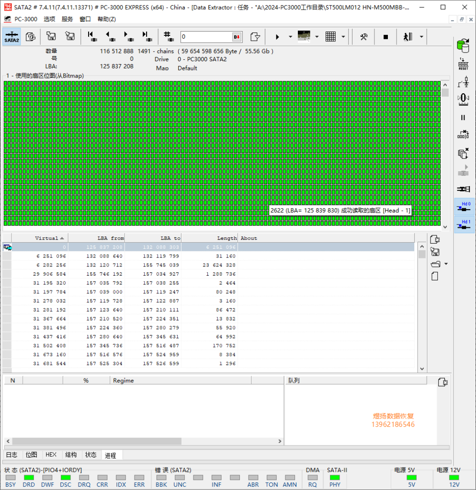Screen dimensions: 476x490
Task: Toggle head Hd 1 in sidebar
Action: coord(464,224)
